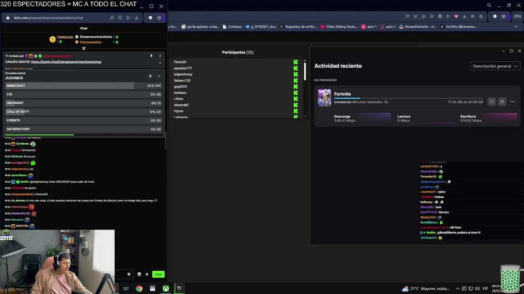
Task: Click the pin icon on pinned message
Action: point(151,56)
